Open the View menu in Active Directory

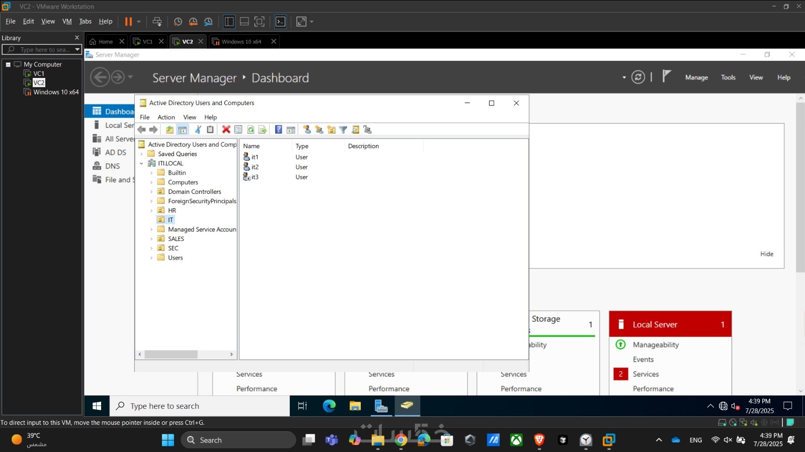[190, 117]
